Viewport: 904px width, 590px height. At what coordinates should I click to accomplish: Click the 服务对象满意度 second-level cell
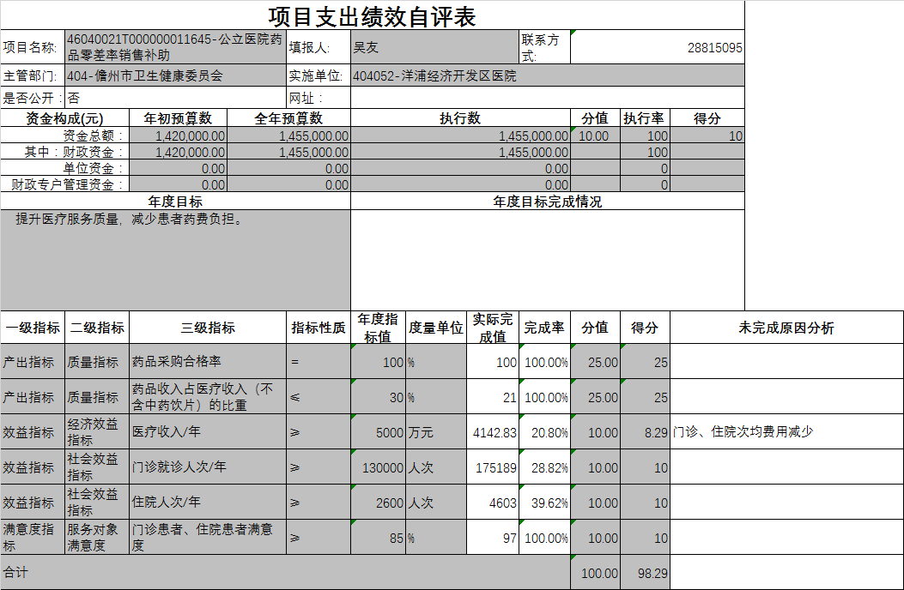pos(97,537)
